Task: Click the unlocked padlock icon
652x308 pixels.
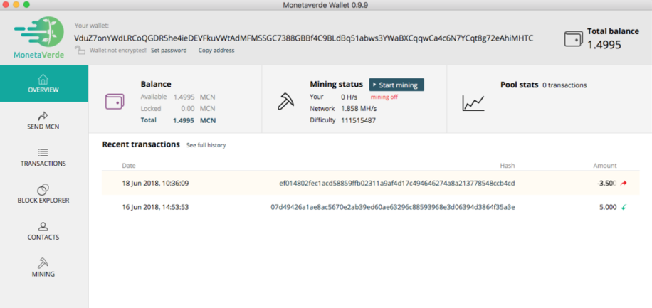Action: click(80, 50)
